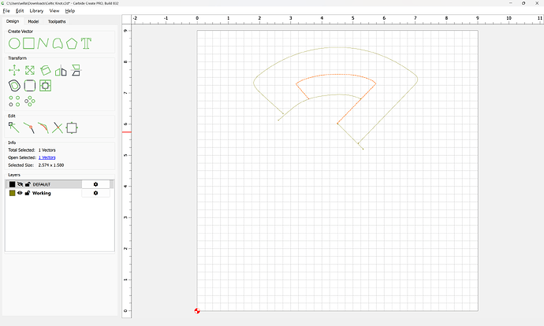
Task: Switch to the Toolpaths tab
Action: pos(58,21)
